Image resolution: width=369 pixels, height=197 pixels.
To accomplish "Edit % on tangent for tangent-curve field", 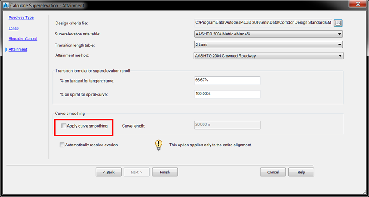I will coord(227,80).
